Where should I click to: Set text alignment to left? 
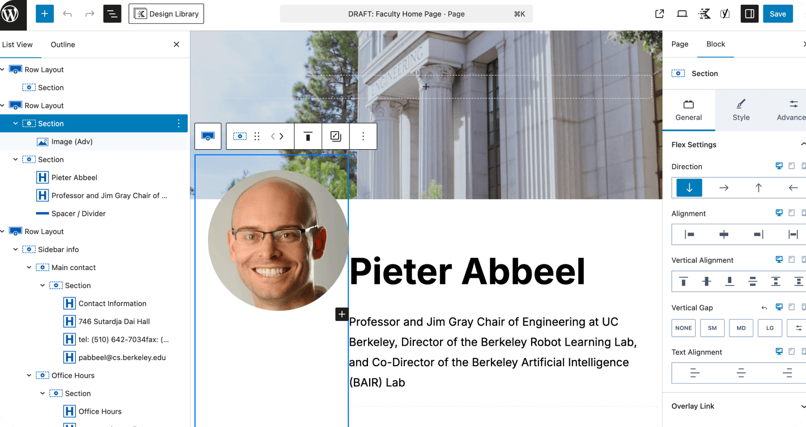pos(694,373)
